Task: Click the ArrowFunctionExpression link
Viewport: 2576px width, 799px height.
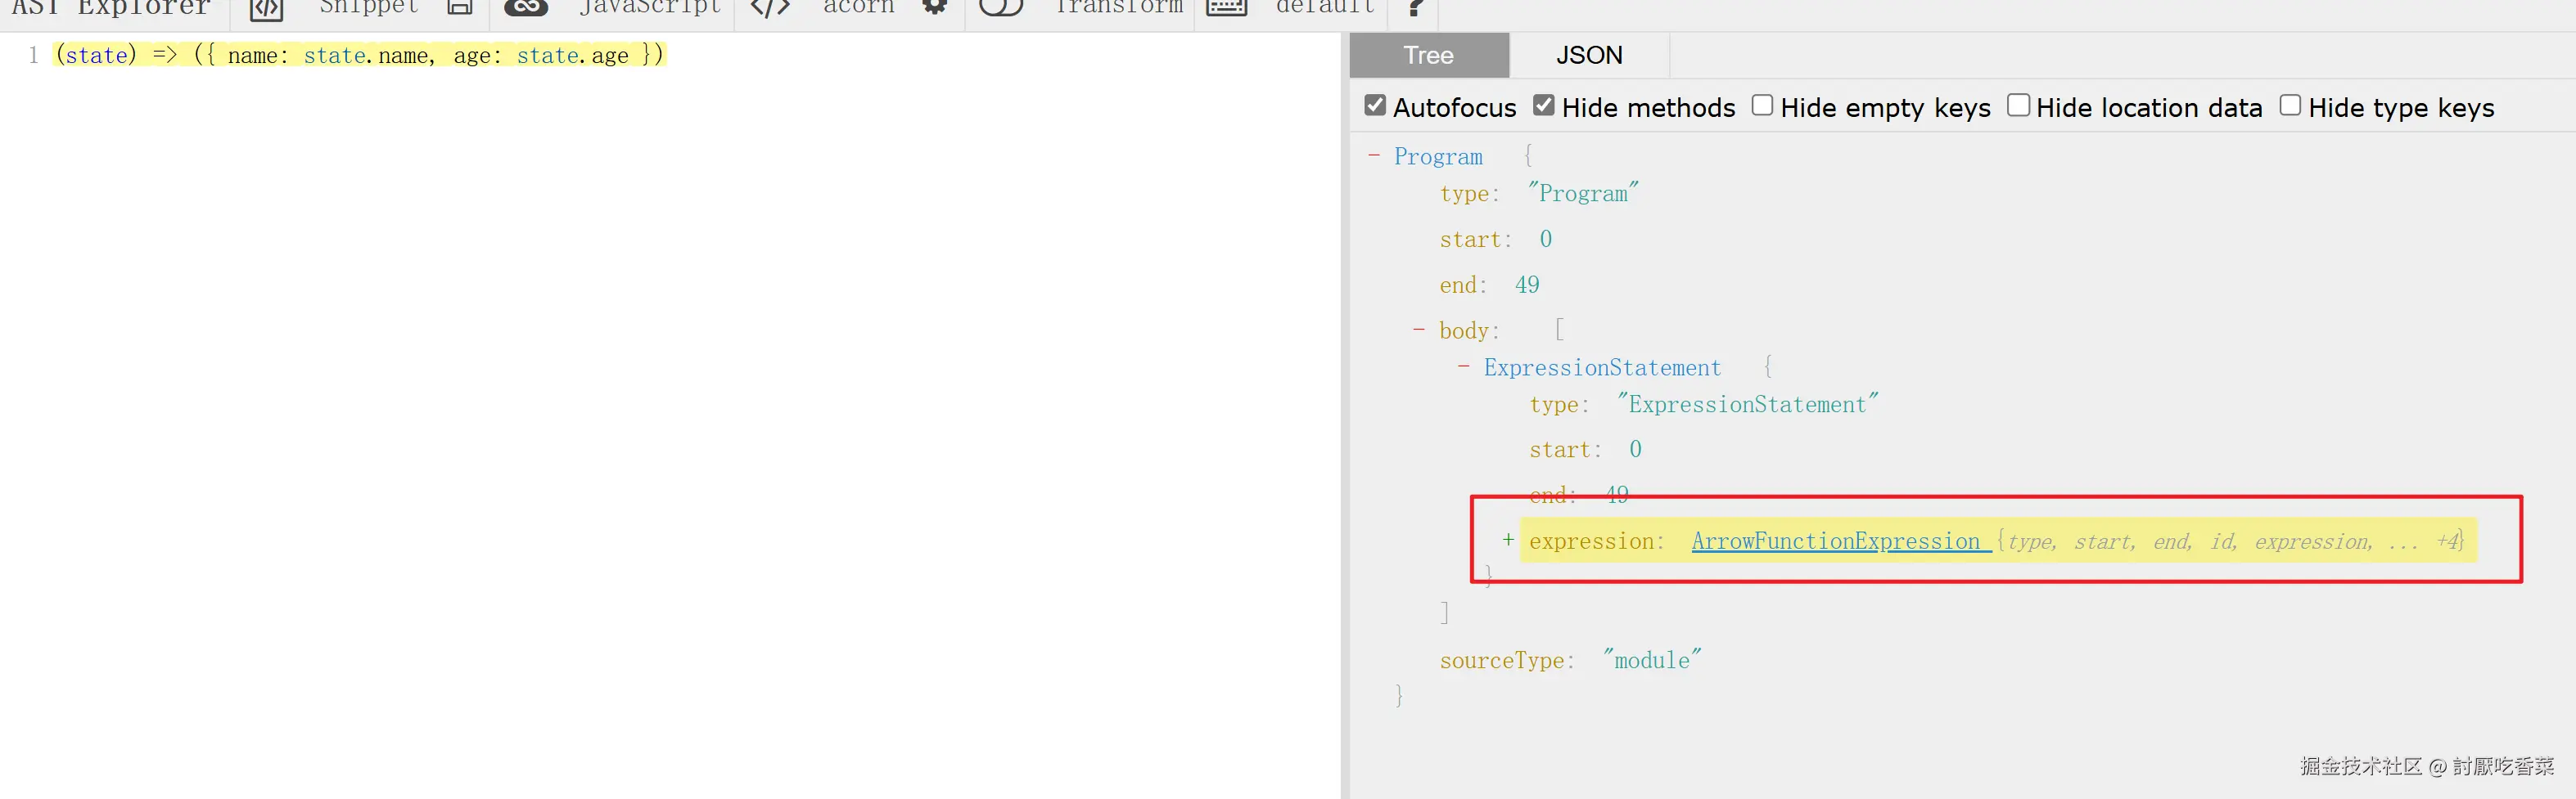Action: (x=1836, y=541)
